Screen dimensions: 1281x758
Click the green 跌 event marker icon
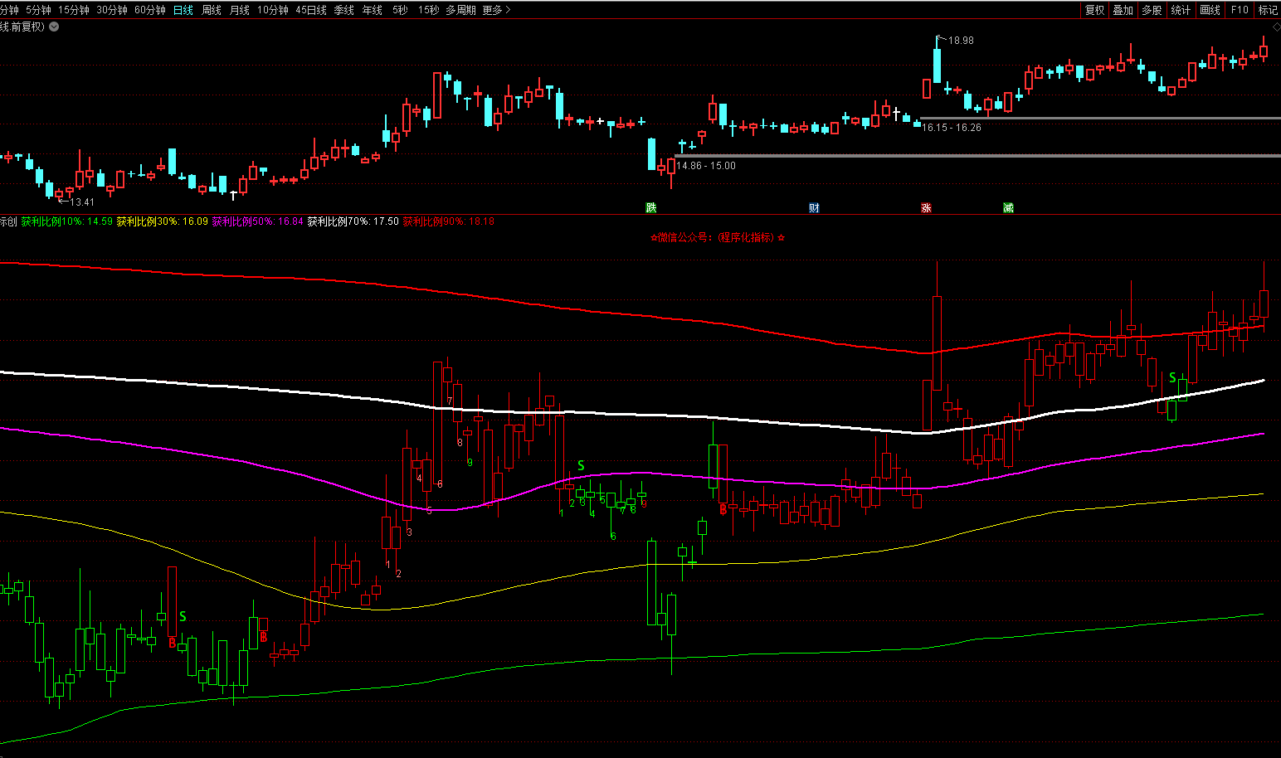click(x=651, y=207)
